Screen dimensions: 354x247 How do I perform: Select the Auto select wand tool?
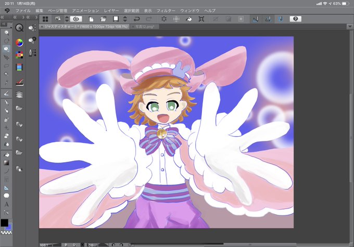tap(7, 74)
